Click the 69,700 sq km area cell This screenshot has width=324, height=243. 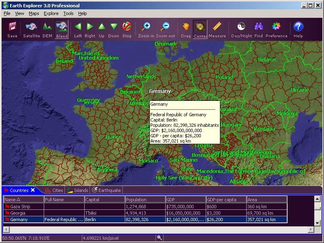click(267, 213)
